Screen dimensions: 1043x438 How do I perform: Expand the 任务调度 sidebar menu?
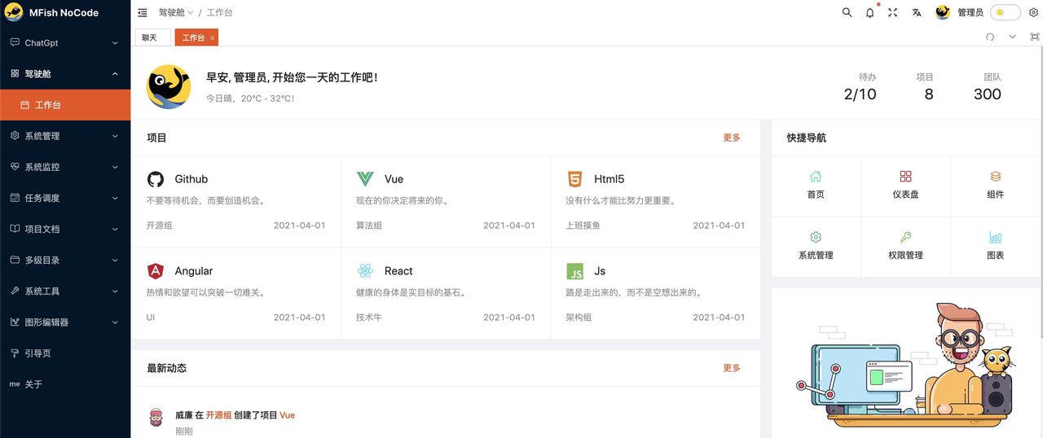[x=65, y=198]
